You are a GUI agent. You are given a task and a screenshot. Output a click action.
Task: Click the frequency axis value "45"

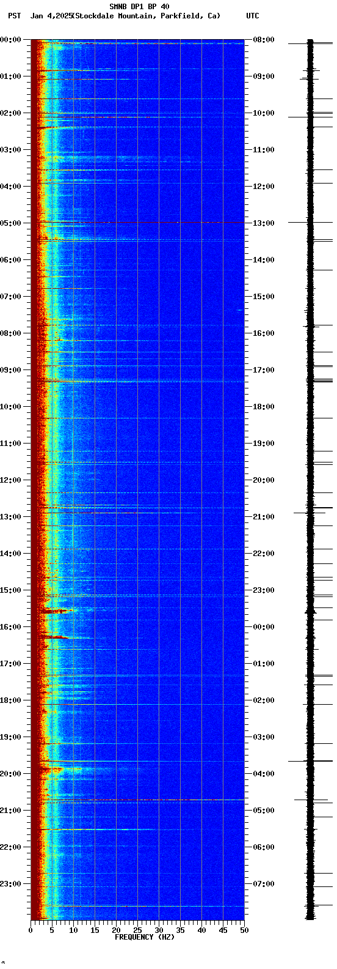[x=223, y=930]
